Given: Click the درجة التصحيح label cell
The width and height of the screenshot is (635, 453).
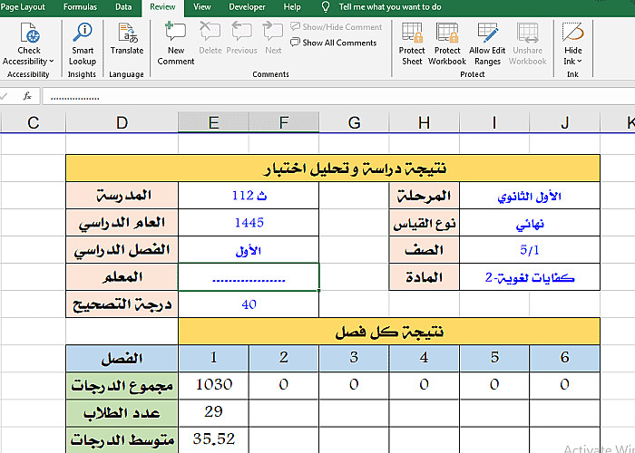Looking at the screenshot, I should click(x=122, y=304).
